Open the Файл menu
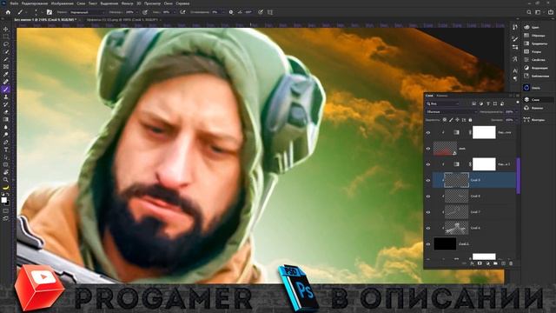Viewport: 556px width, 313px height. 14,3
